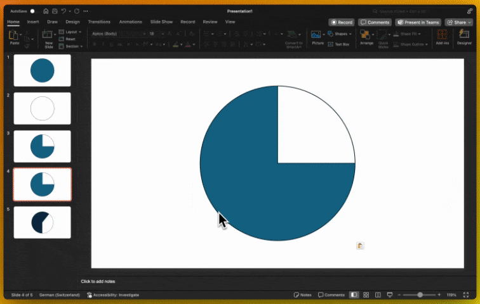The height and width of the screenshot is (304, 480).
Task: Open the Shapes dropdown
Action: (x=340, y=34)
